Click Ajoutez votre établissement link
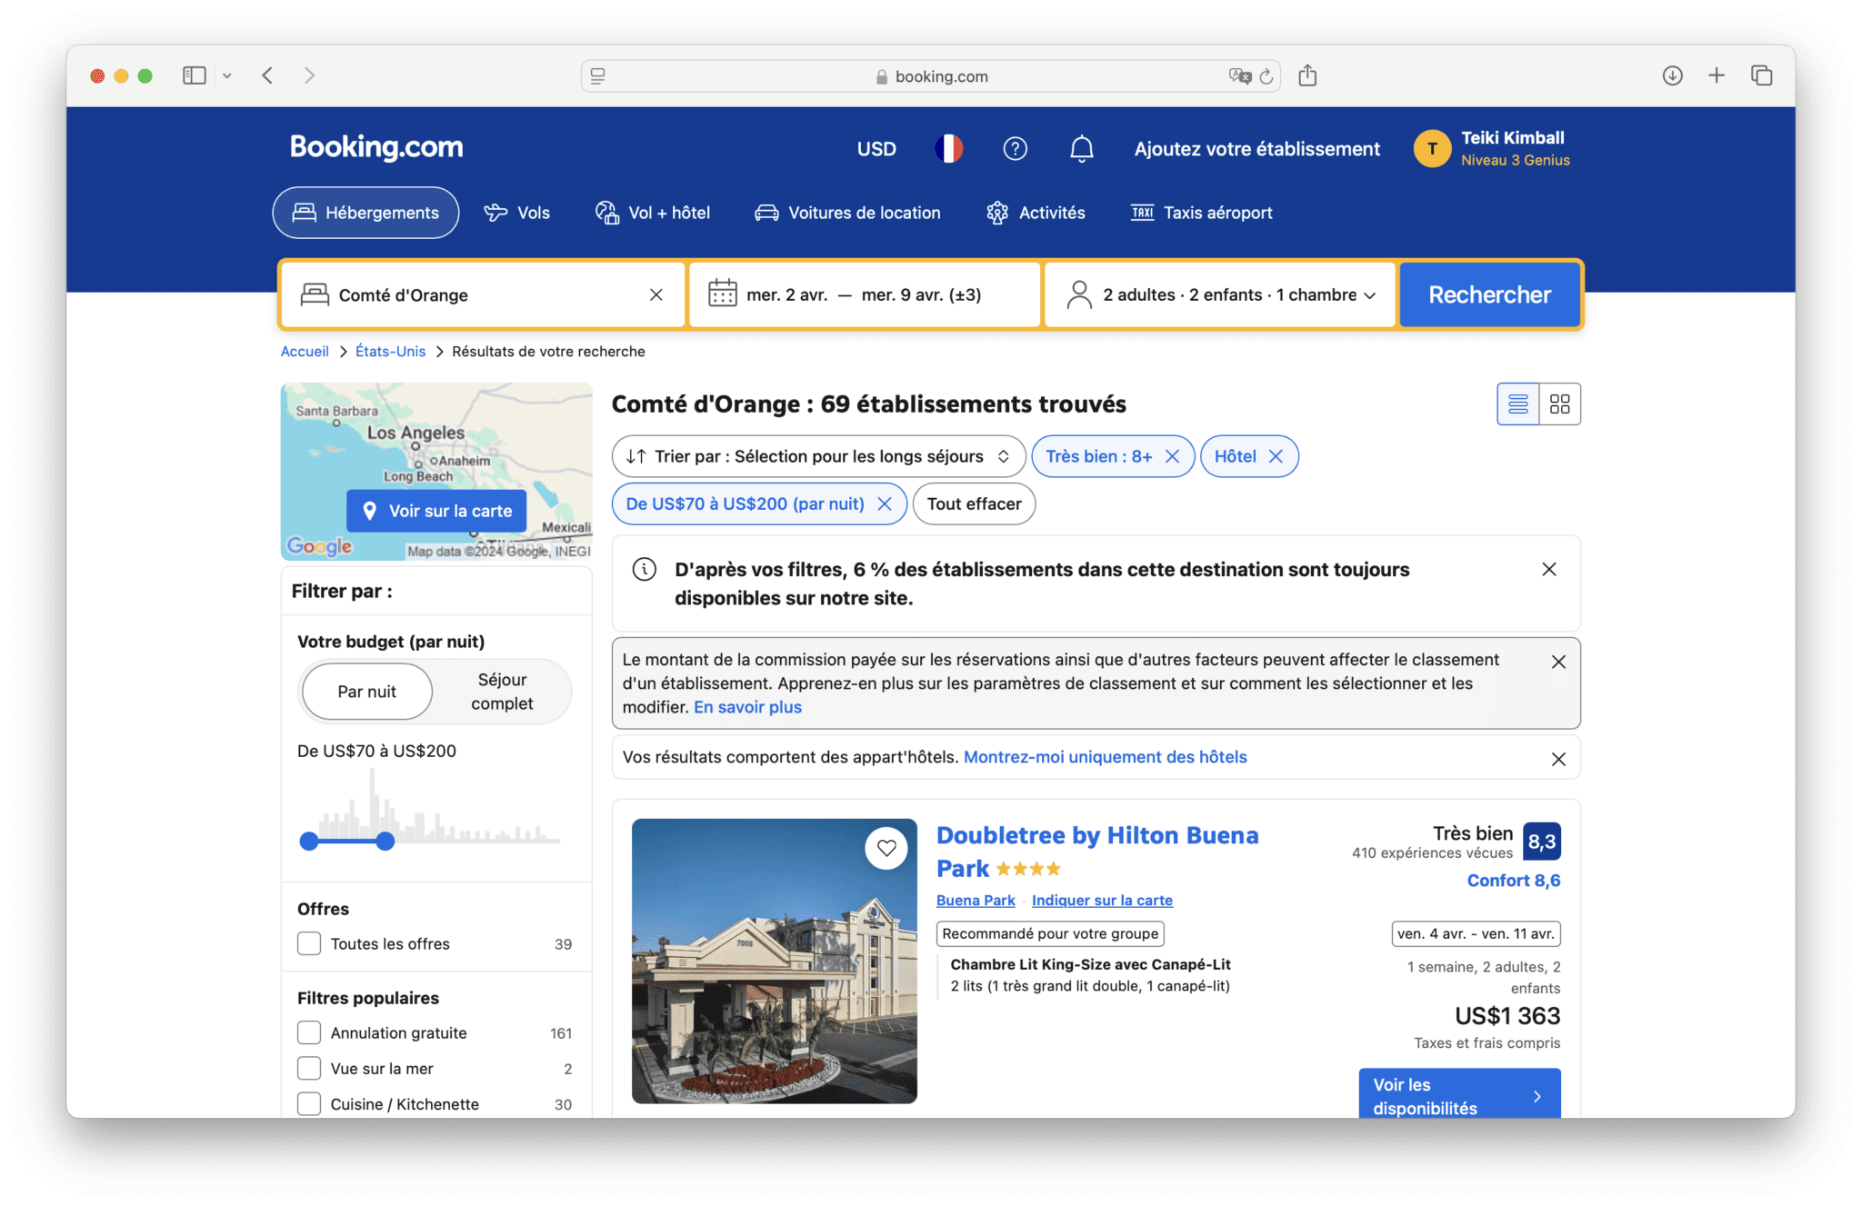This screenshot has width=1862, height=1206. point(1256,148)
